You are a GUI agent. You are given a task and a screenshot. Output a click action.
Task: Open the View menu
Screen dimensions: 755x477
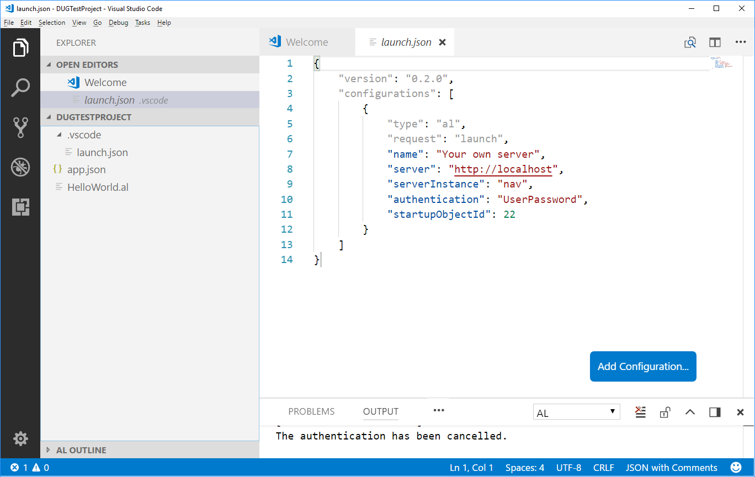[x=79, y=23]
